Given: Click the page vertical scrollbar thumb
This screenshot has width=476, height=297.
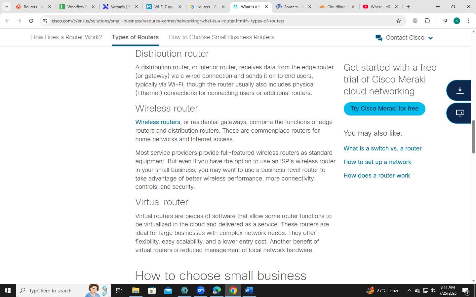Looking at the screenshot, I should pyautogui.click(x=473, y=137).
